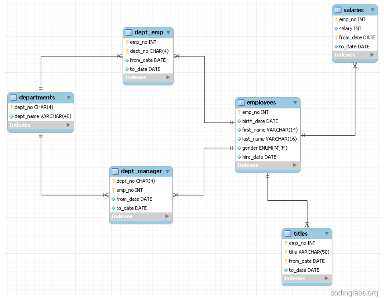The width and height of the screenshot is (384, 298).
Task: Click 'last_name VARCHAR(16)' column text
Action: point(269,139)
